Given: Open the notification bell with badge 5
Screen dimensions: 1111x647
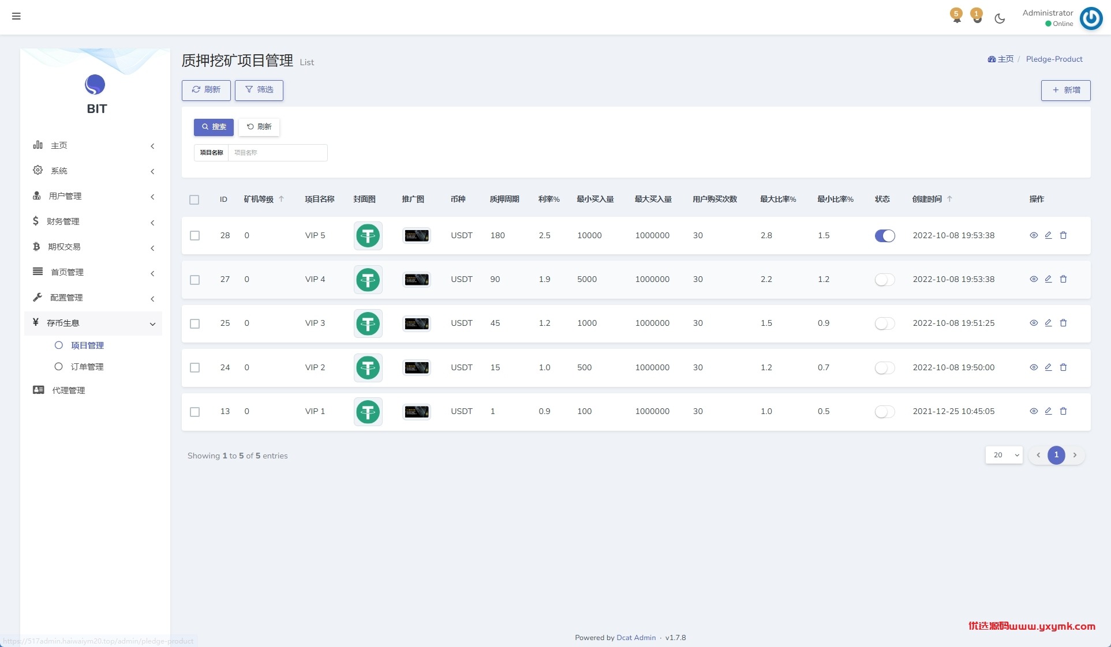Looking at the screenshot, I should pyautogui.click(x=956, y=16).
